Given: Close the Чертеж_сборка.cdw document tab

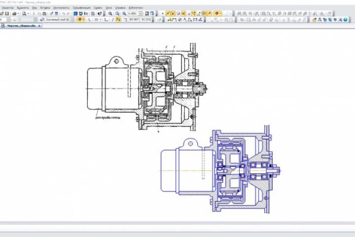Looking at the screenshot, I should tap(39, 26).
